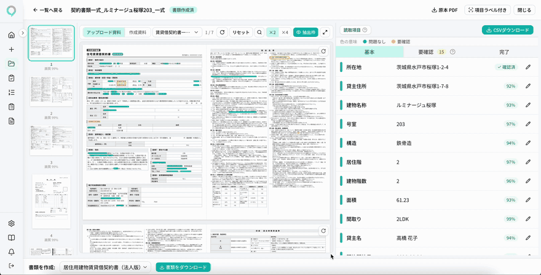Open settings gear in left sidebar

(x=12, y=223)
